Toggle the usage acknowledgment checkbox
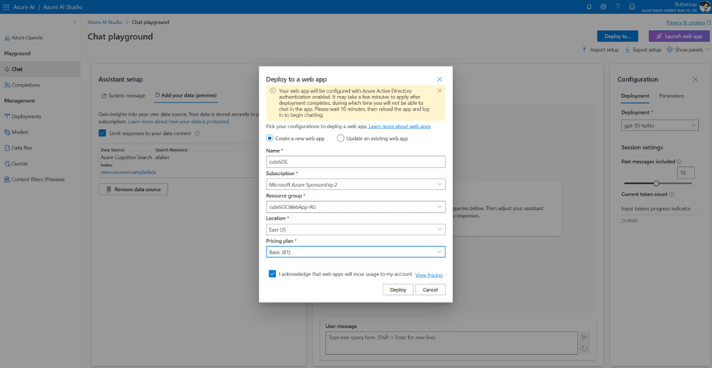The width and height of the screenshot is (712, 368). pos(272,274)
